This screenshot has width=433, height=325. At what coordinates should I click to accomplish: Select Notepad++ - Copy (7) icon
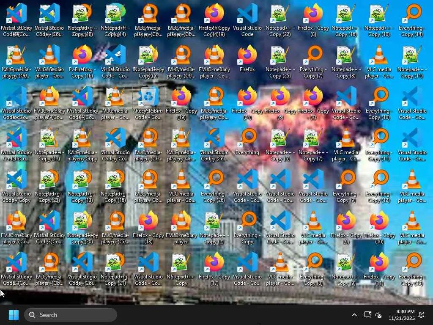(313, 144)
